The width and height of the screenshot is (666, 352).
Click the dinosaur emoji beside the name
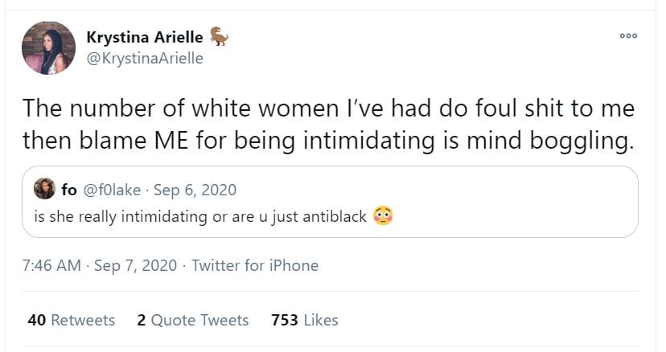click(x=219, y=36)
